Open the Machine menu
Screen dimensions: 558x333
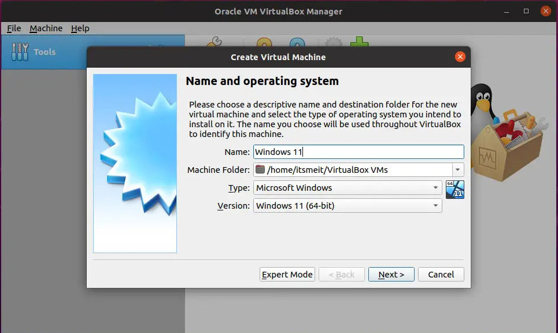46,28
